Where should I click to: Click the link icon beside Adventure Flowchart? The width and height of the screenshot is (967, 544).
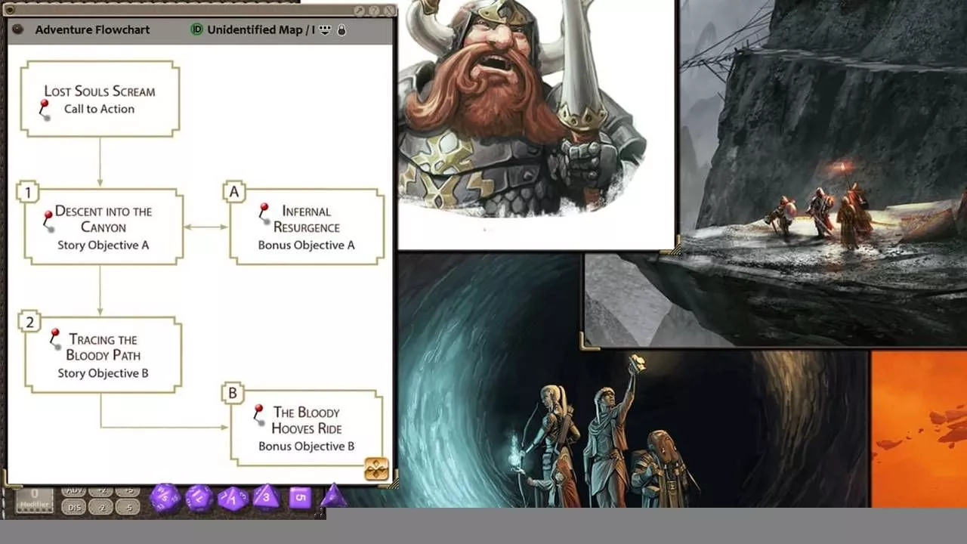19,29
